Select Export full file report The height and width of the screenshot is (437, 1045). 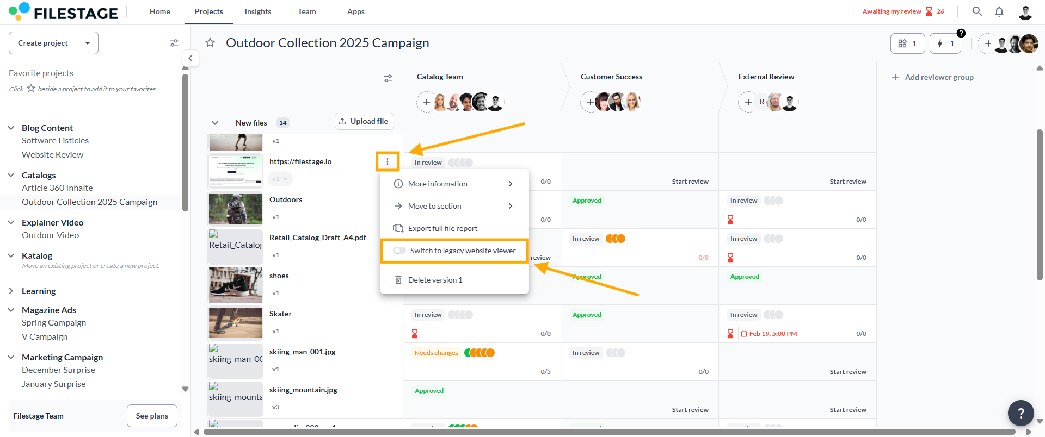click(442, 228)
